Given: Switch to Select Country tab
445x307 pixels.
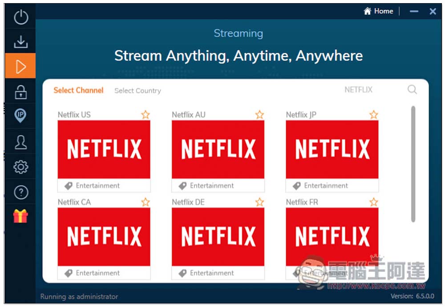Looking at the screenshot, I should 138,91.
